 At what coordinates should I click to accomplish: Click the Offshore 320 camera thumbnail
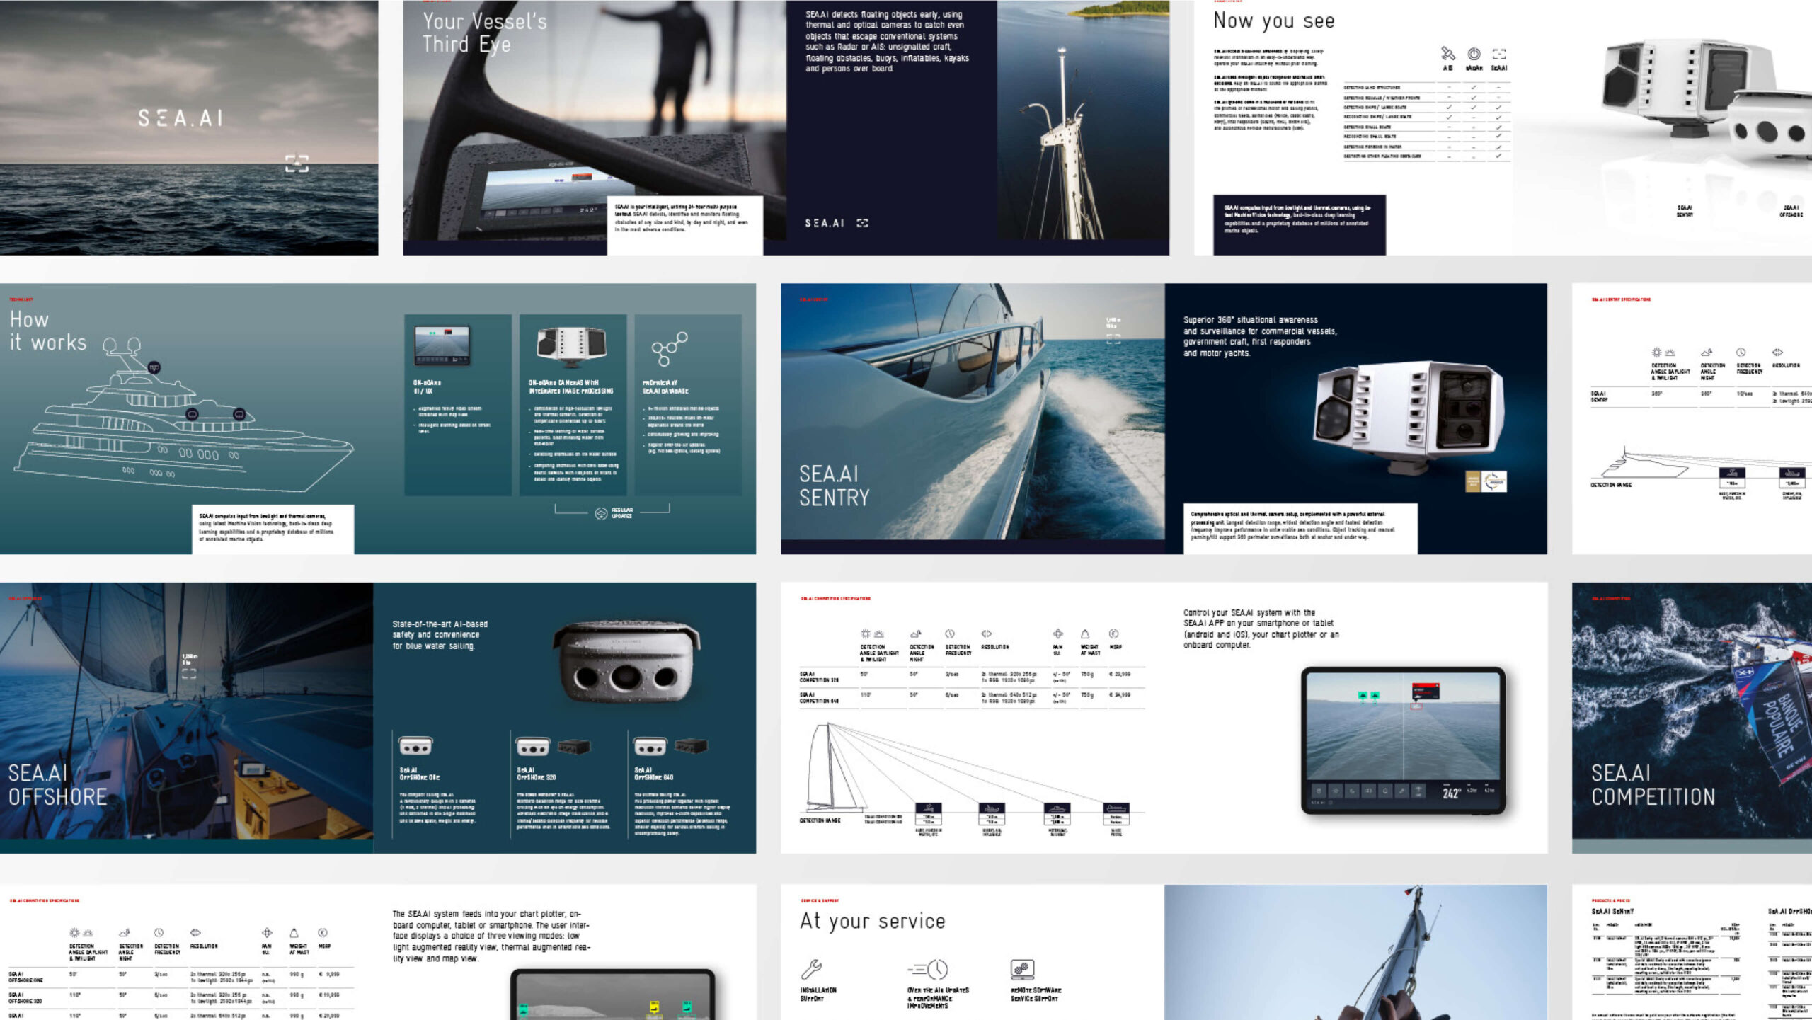click(x=532, y=746)
